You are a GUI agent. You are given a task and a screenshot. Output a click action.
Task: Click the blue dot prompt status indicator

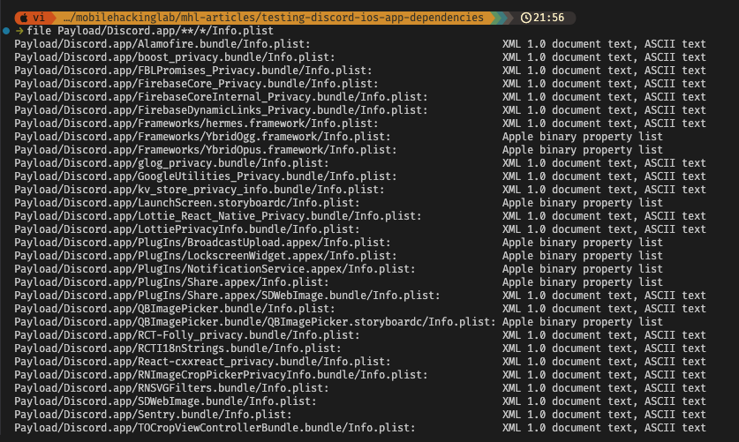pyautogui.click(x=6, y=31)
